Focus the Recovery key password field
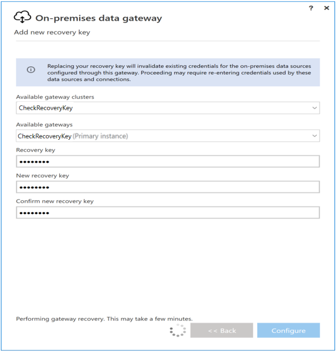Image resolution: width=336 pixels, height=352 pixels. tap(167, 161)
